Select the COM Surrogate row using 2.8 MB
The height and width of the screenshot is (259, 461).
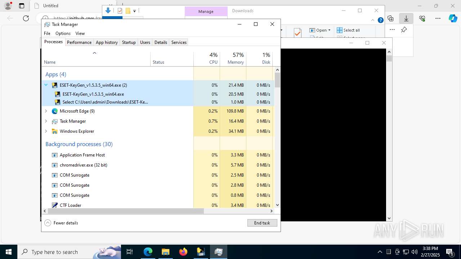coord(158,185)
